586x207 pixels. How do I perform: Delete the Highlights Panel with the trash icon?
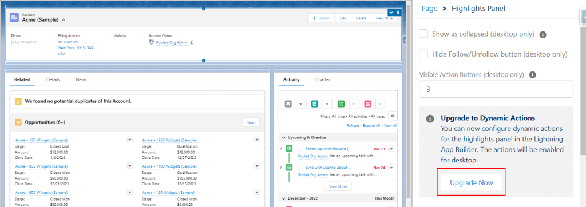[x=398, y=13]
